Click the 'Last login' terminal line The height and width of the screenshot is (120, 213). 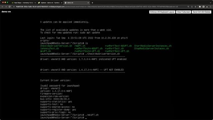pos(84,38)
